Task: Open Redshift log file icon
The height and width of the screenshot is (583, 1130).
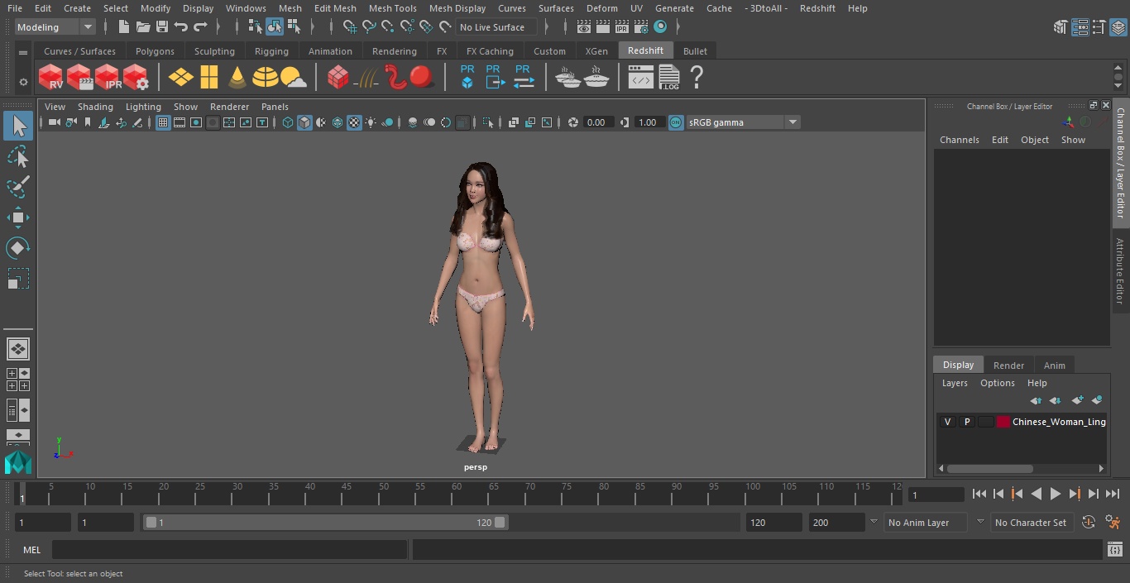Action: point(669,78)
